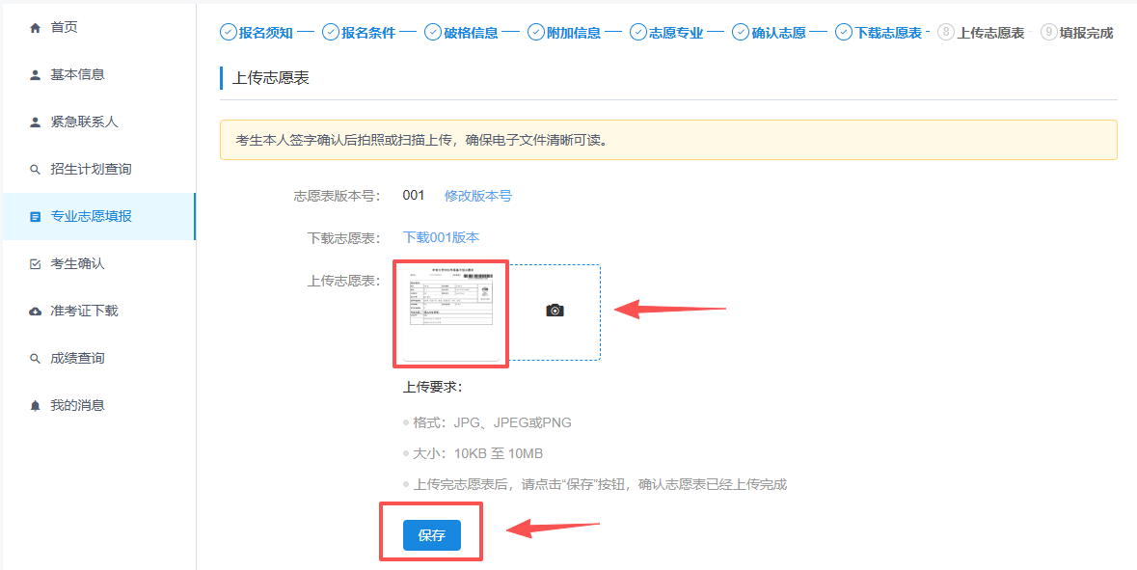Click the person icon beside 紧急联系人
This screenshot has width=1137, height=570.
point(36,122)
